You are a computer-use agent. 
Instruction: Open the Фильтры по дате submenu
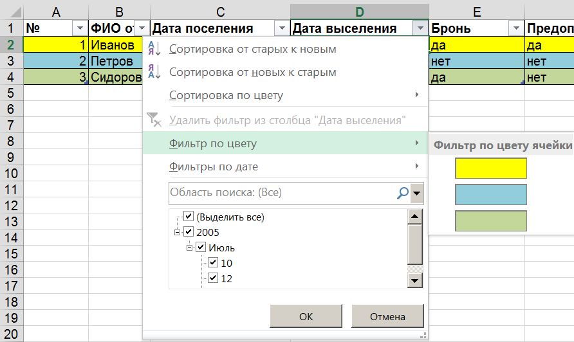(x=286, y=166)
